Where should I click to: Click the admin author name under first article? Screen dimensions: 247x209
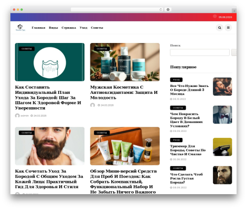point(25,116)
